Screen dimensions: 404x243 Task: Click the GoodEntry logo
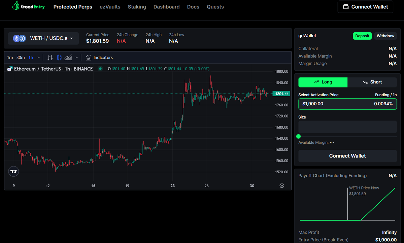(28, 6)
